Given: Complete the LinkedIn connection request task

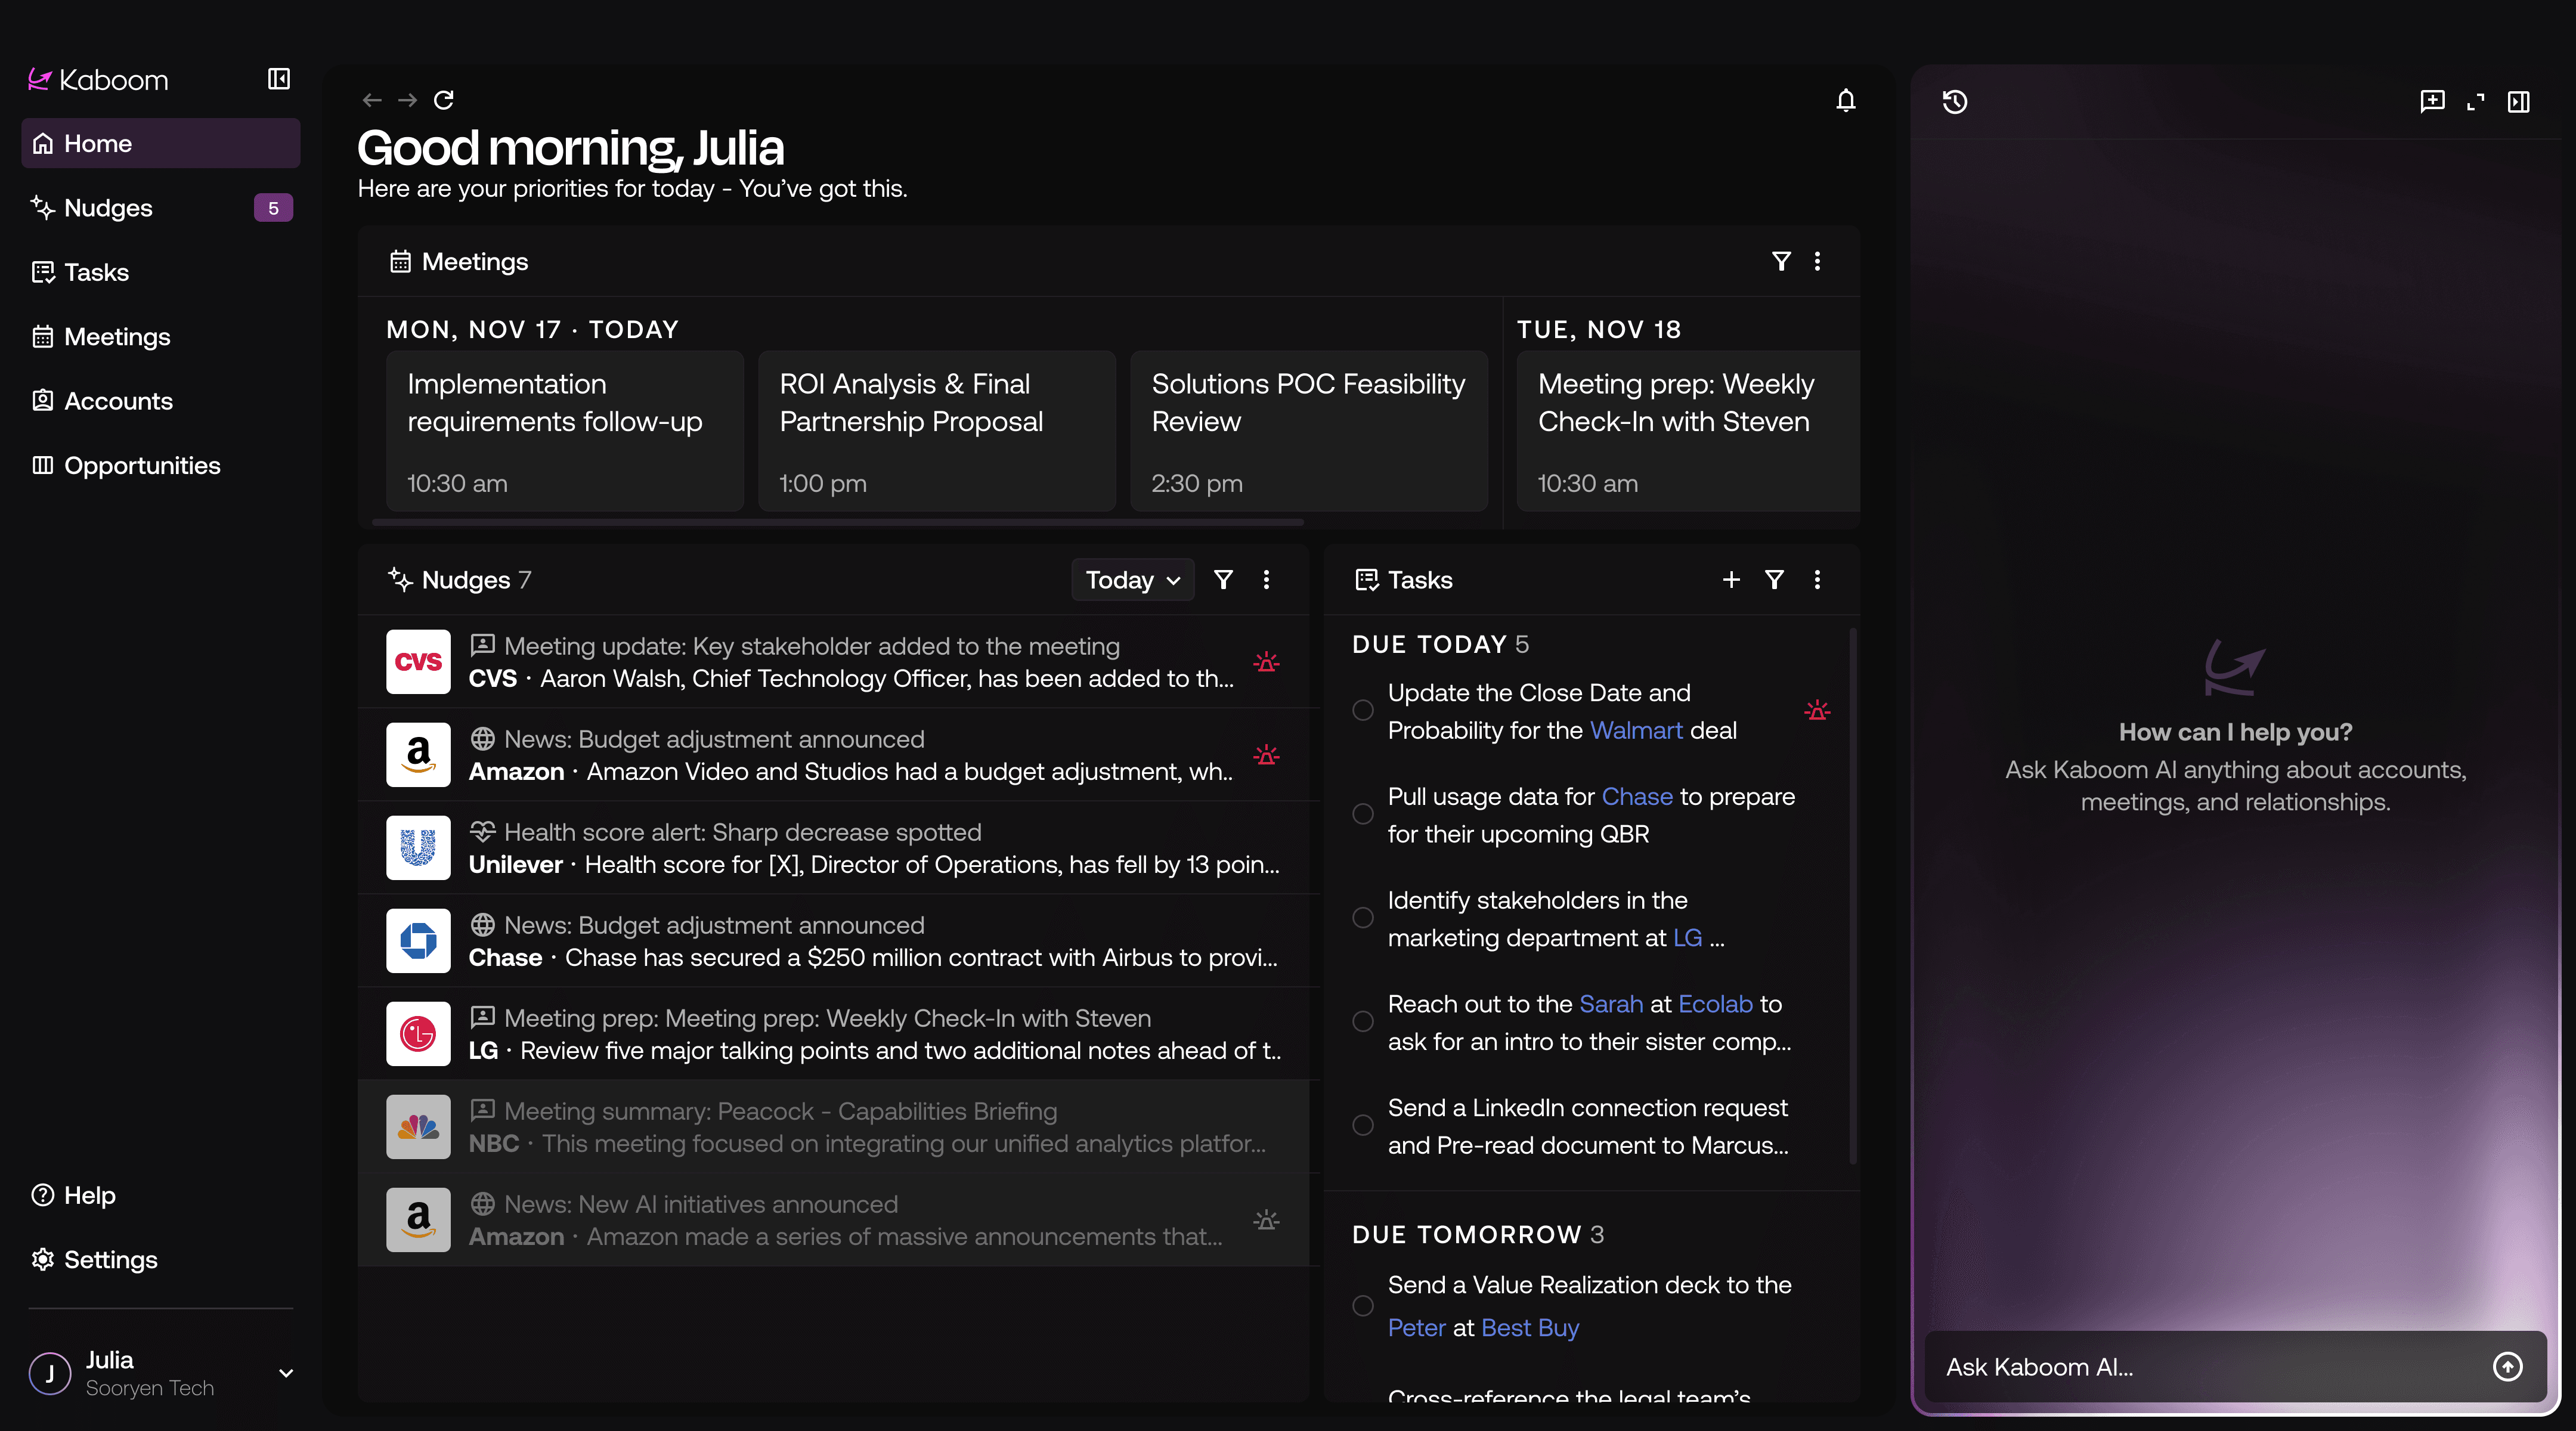Looking at the screenshot, I should point(1363,1126).
